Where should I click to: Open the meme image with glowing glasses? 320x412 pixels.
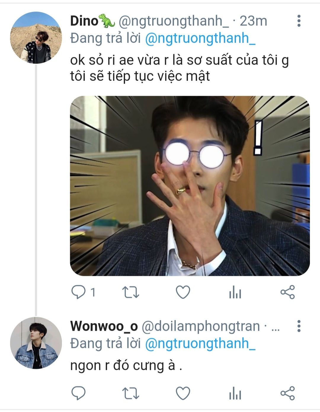[x=190, y=186]
